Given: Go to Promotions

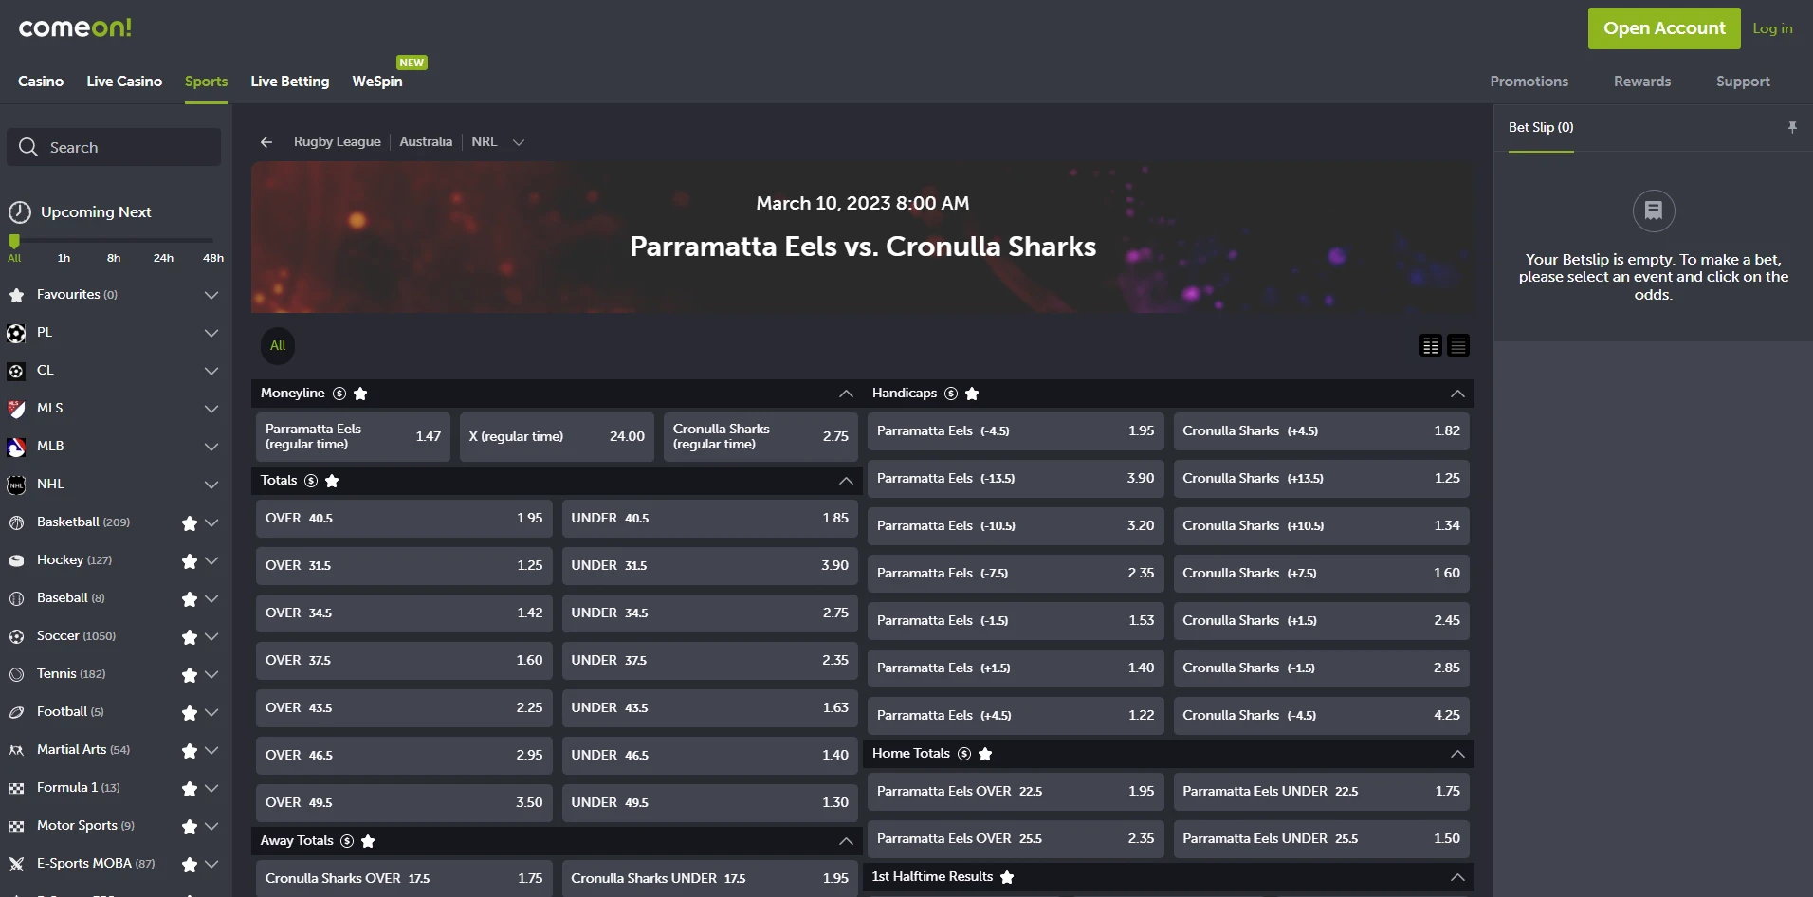Looking at the screenshot, I should (1529, 82).
